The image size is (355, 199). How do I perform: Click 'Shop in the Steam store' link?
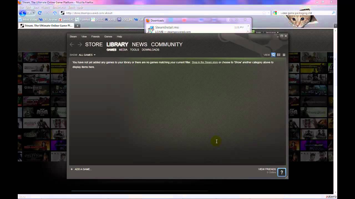(x=205, y=62)
